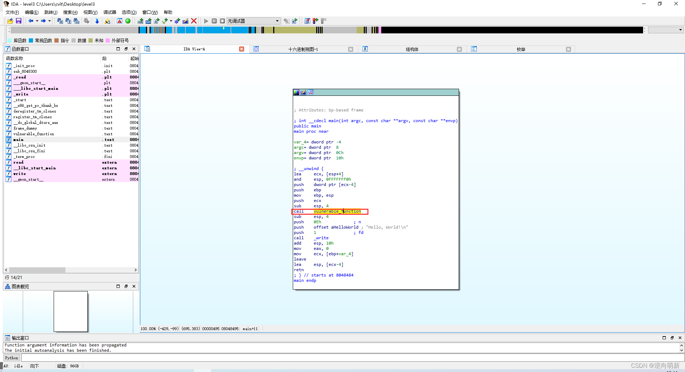Viewport: 685px width, 372px height.
Task: Click the 图表概览 graph overview thumbnail
Action: [x=71, y=311]
